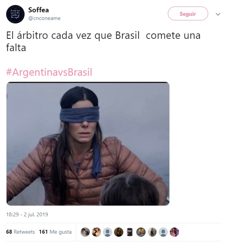The height and width of the screenshot is (244, 227).
Task: Enlarge the blindfolded woman meme image
Action: [88, 144]
